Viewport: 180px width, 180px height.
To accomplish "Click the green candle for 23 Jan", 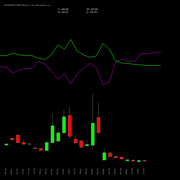I will (x=64, y=125).
